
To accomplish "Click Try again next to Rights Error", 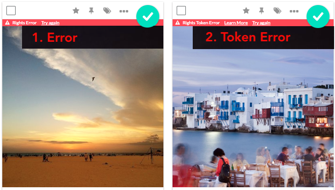I will pyautogui.click(x=50, y=23).
